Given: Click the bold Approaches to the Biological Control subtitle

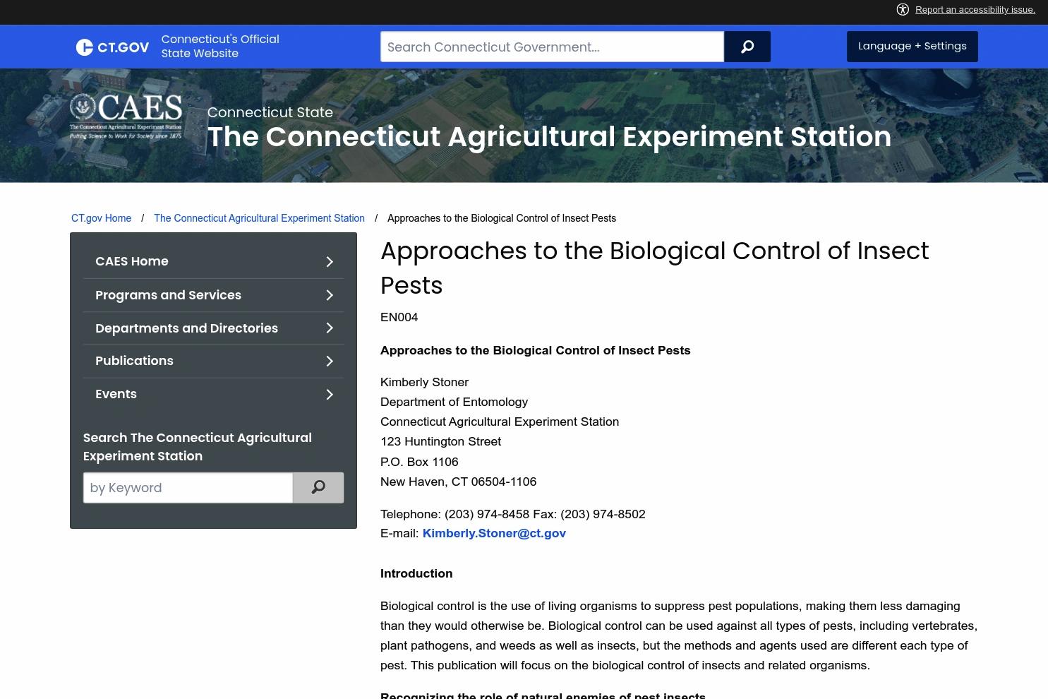Looking at the screenshot, I should point(535,350).
